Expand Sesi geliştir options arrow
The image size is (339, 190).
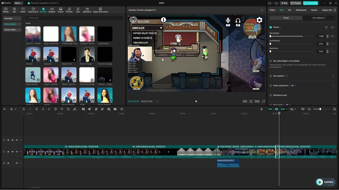click(x=288, y=76)
